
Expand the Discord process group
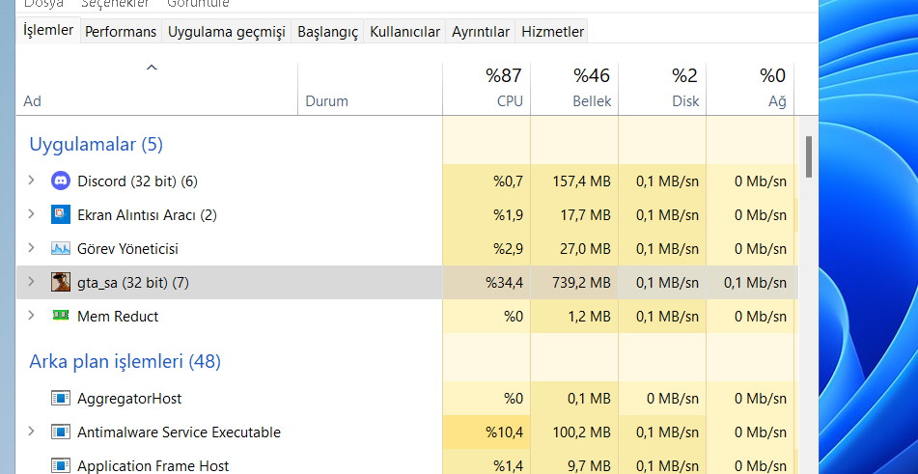pos(31,181)
